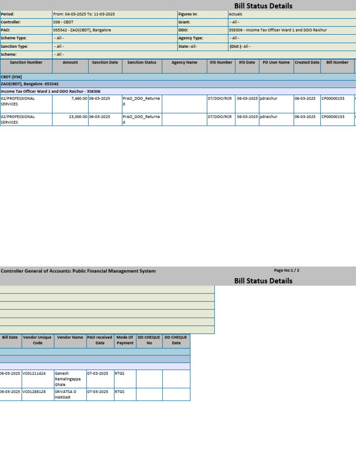Click 'RTGS' in the SRIVATSA D HARDAR row
The image size is (356, 474).
point(120,392)
